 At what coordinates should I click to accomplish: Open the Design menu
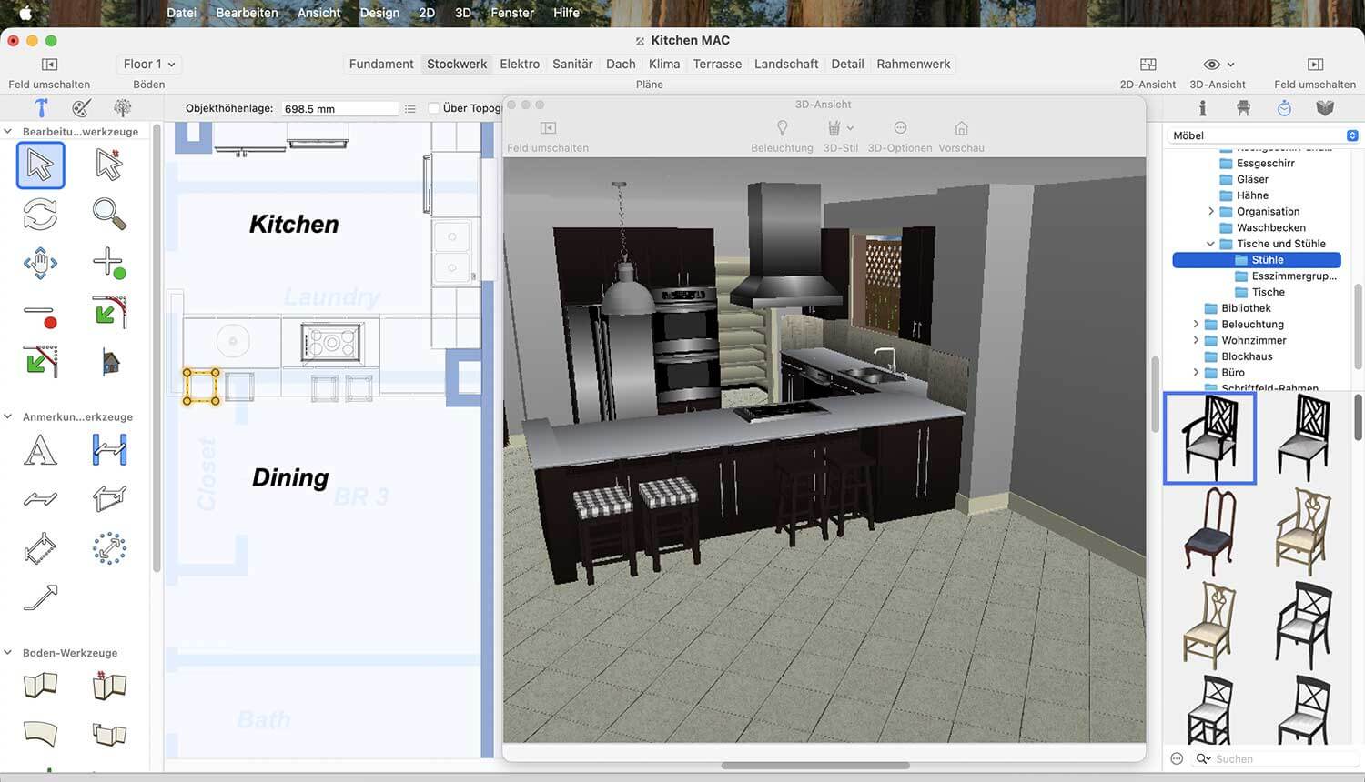pos(379,13)
